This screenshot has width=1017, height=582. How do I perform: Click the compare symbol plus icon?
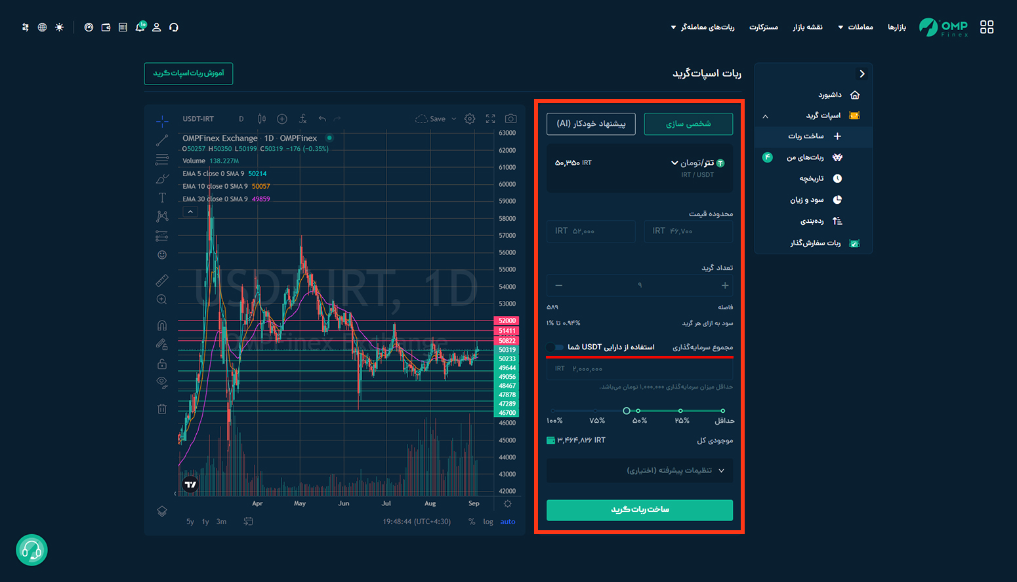pos(282,119)
